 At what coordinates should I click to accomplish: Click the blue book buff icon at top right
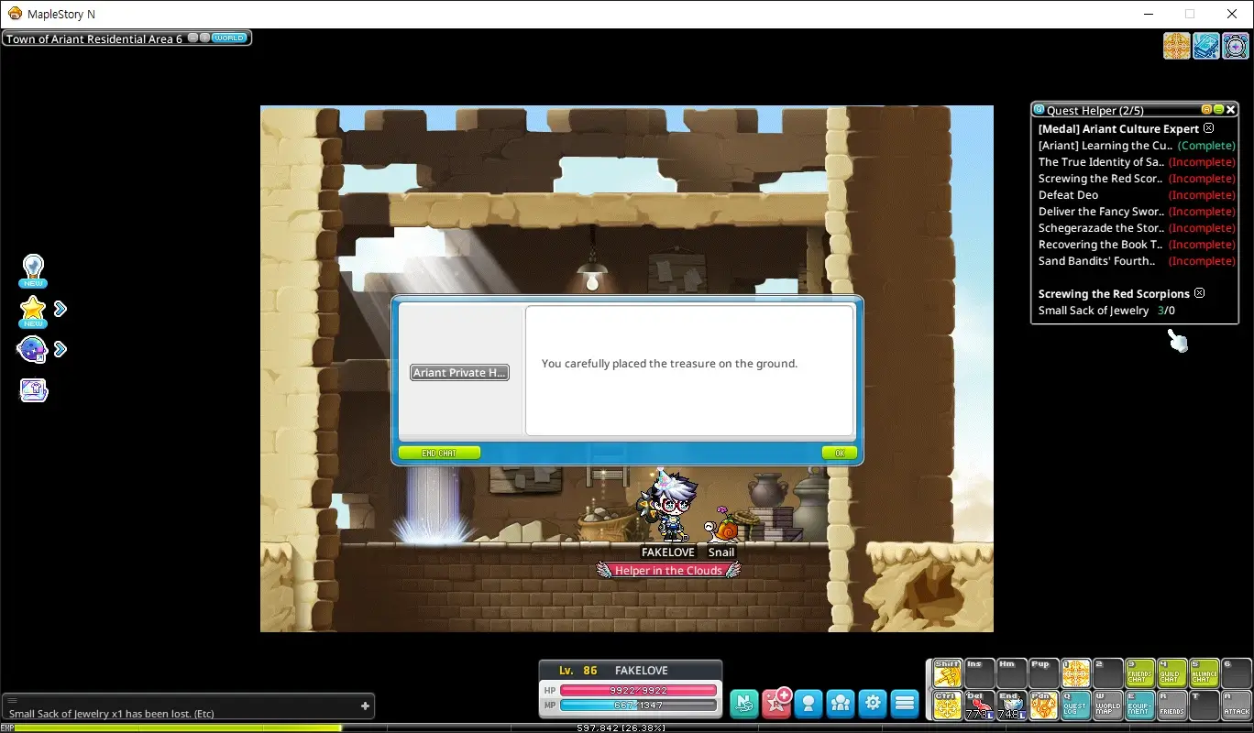coord(1206,46)
